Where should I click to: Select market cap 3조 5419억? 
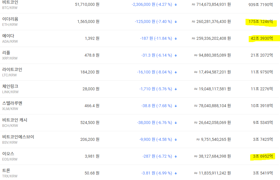click(263, 173)
